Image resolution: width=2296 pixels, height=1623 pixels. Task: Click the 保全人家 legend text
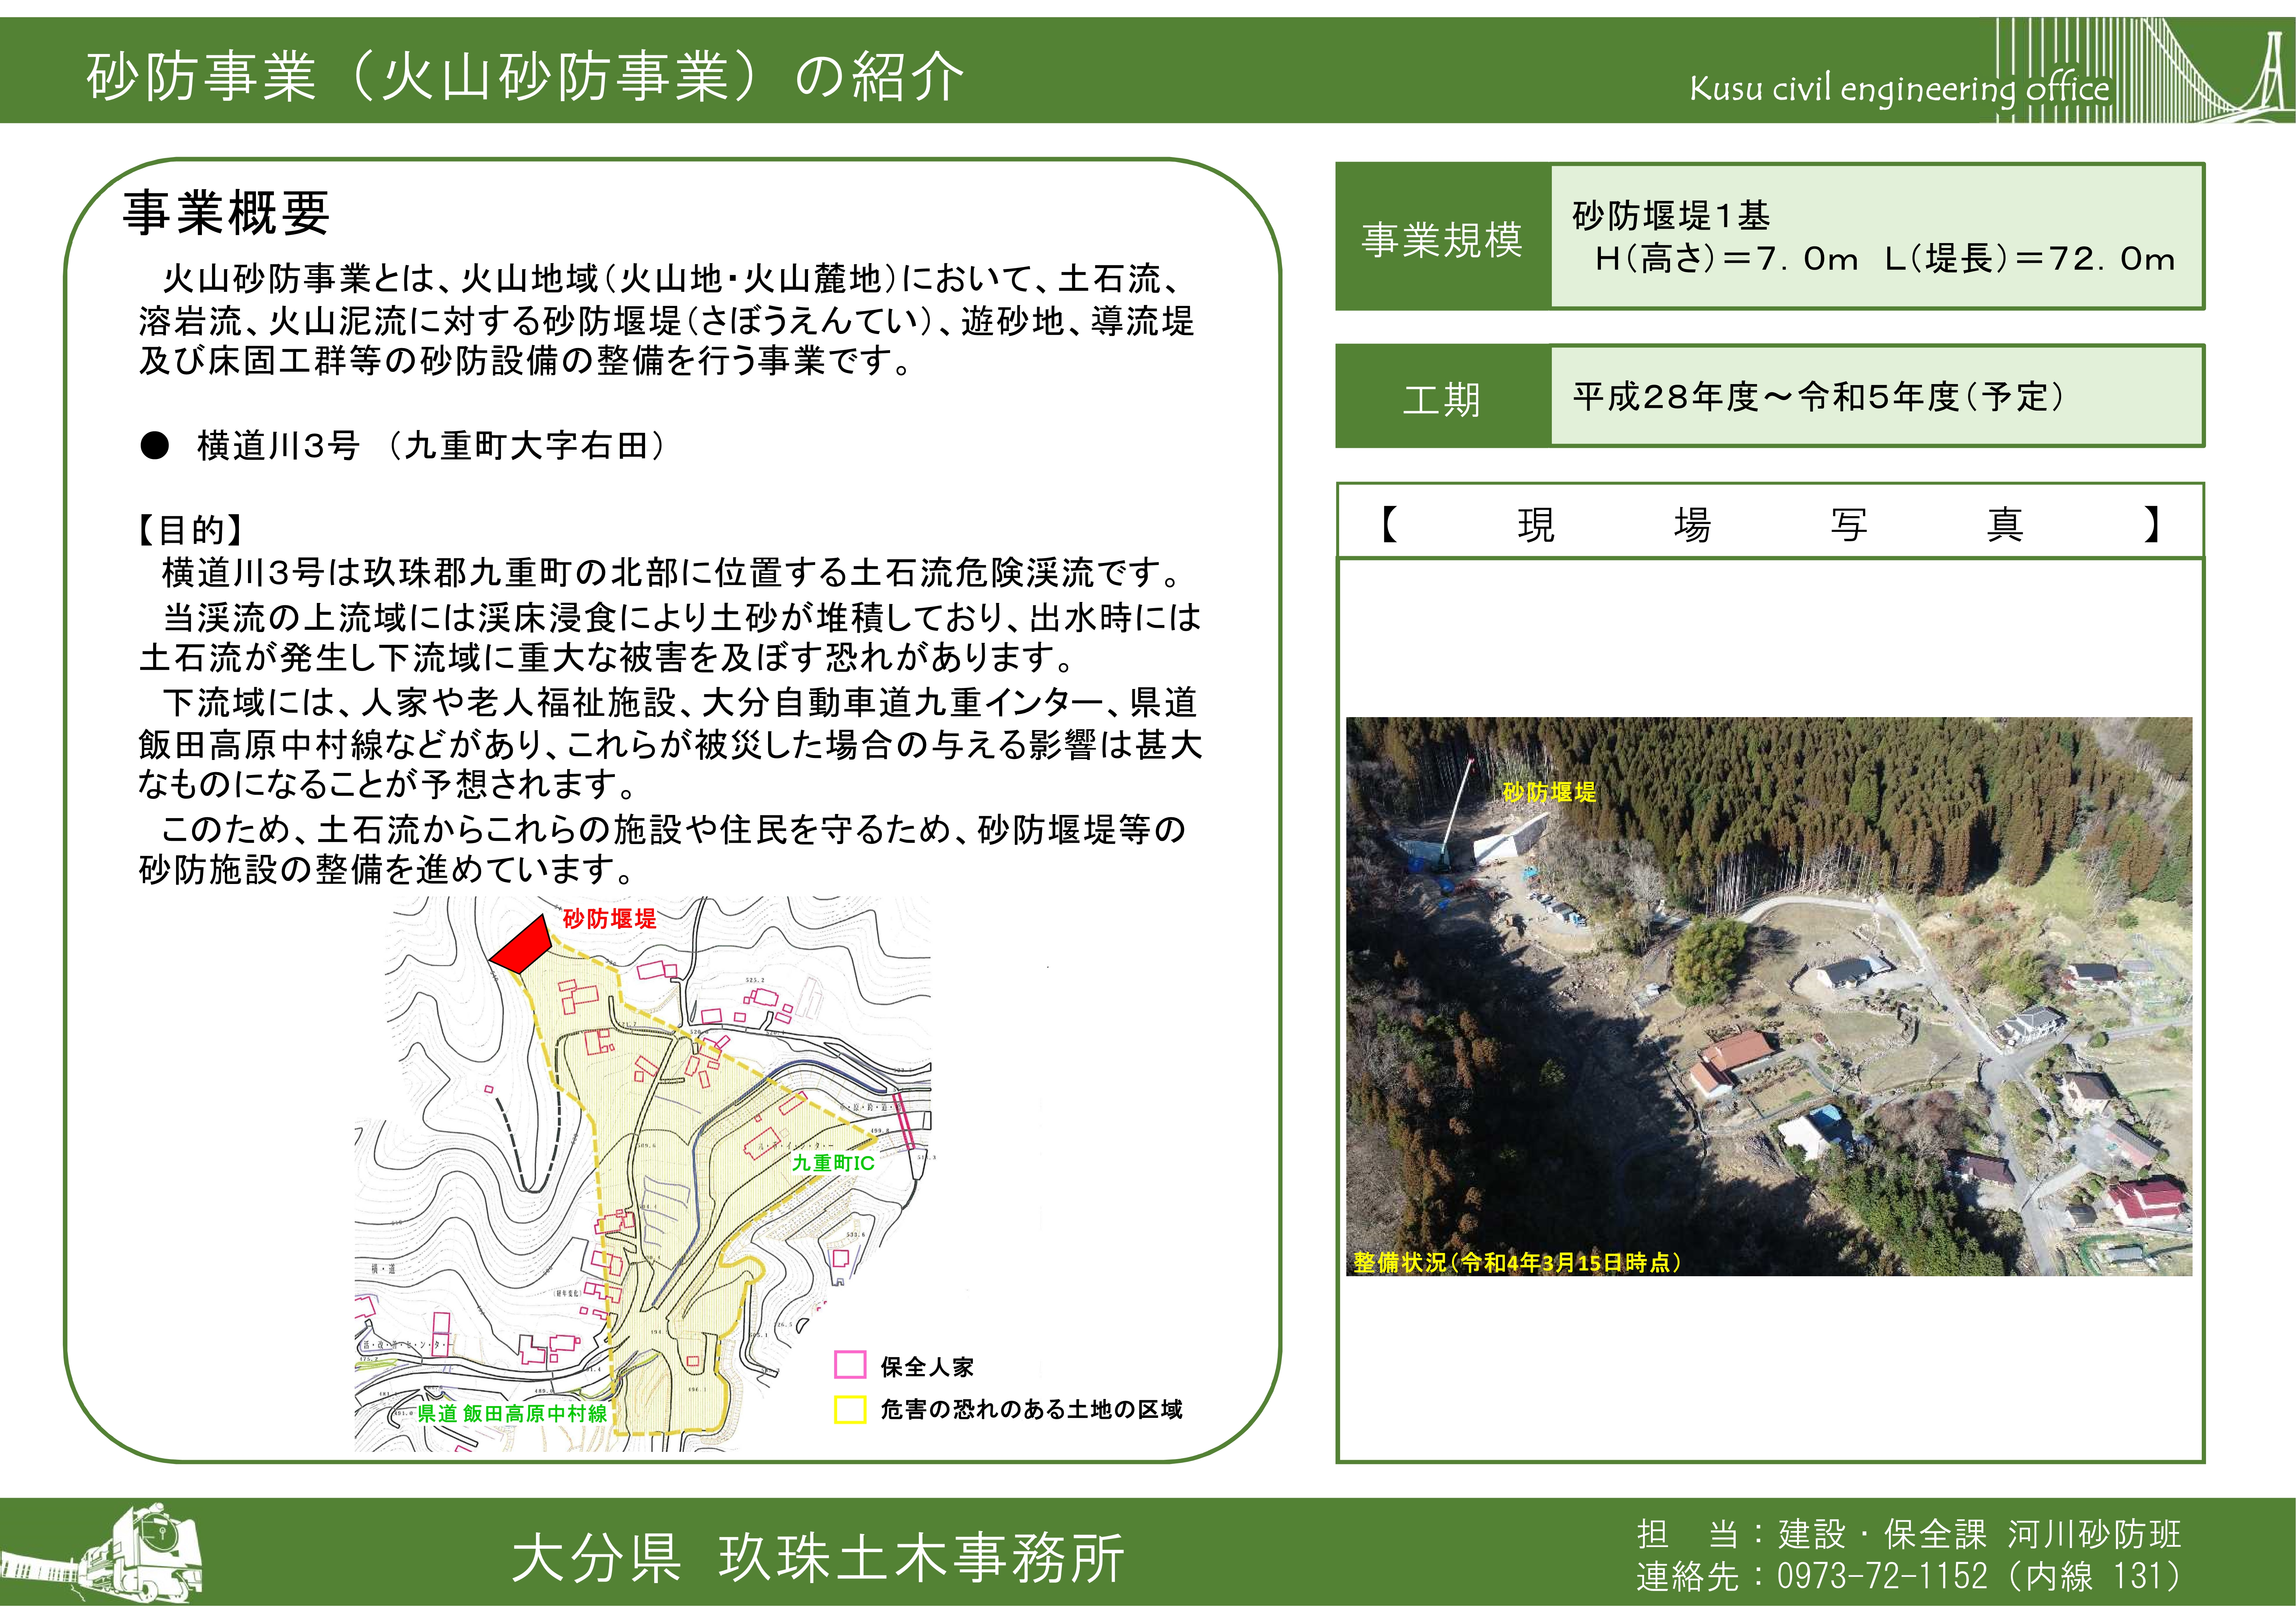[927, 1367]
